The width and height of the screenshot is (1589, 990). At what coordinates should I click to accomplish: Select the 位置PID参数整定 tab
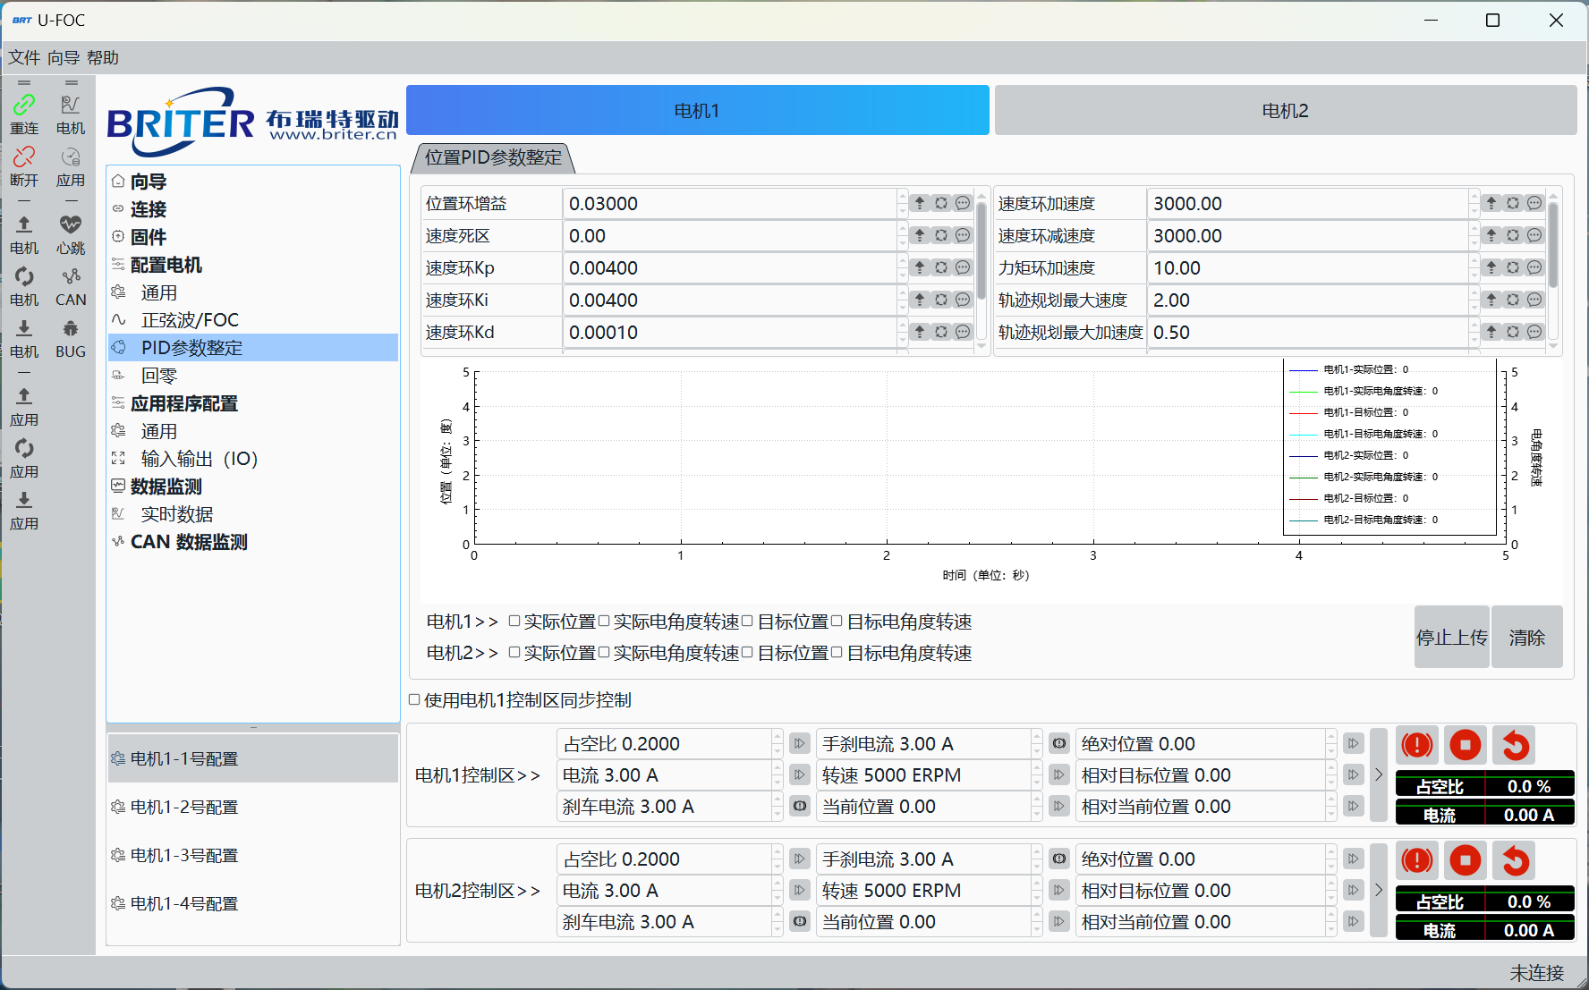click(493, 157)
